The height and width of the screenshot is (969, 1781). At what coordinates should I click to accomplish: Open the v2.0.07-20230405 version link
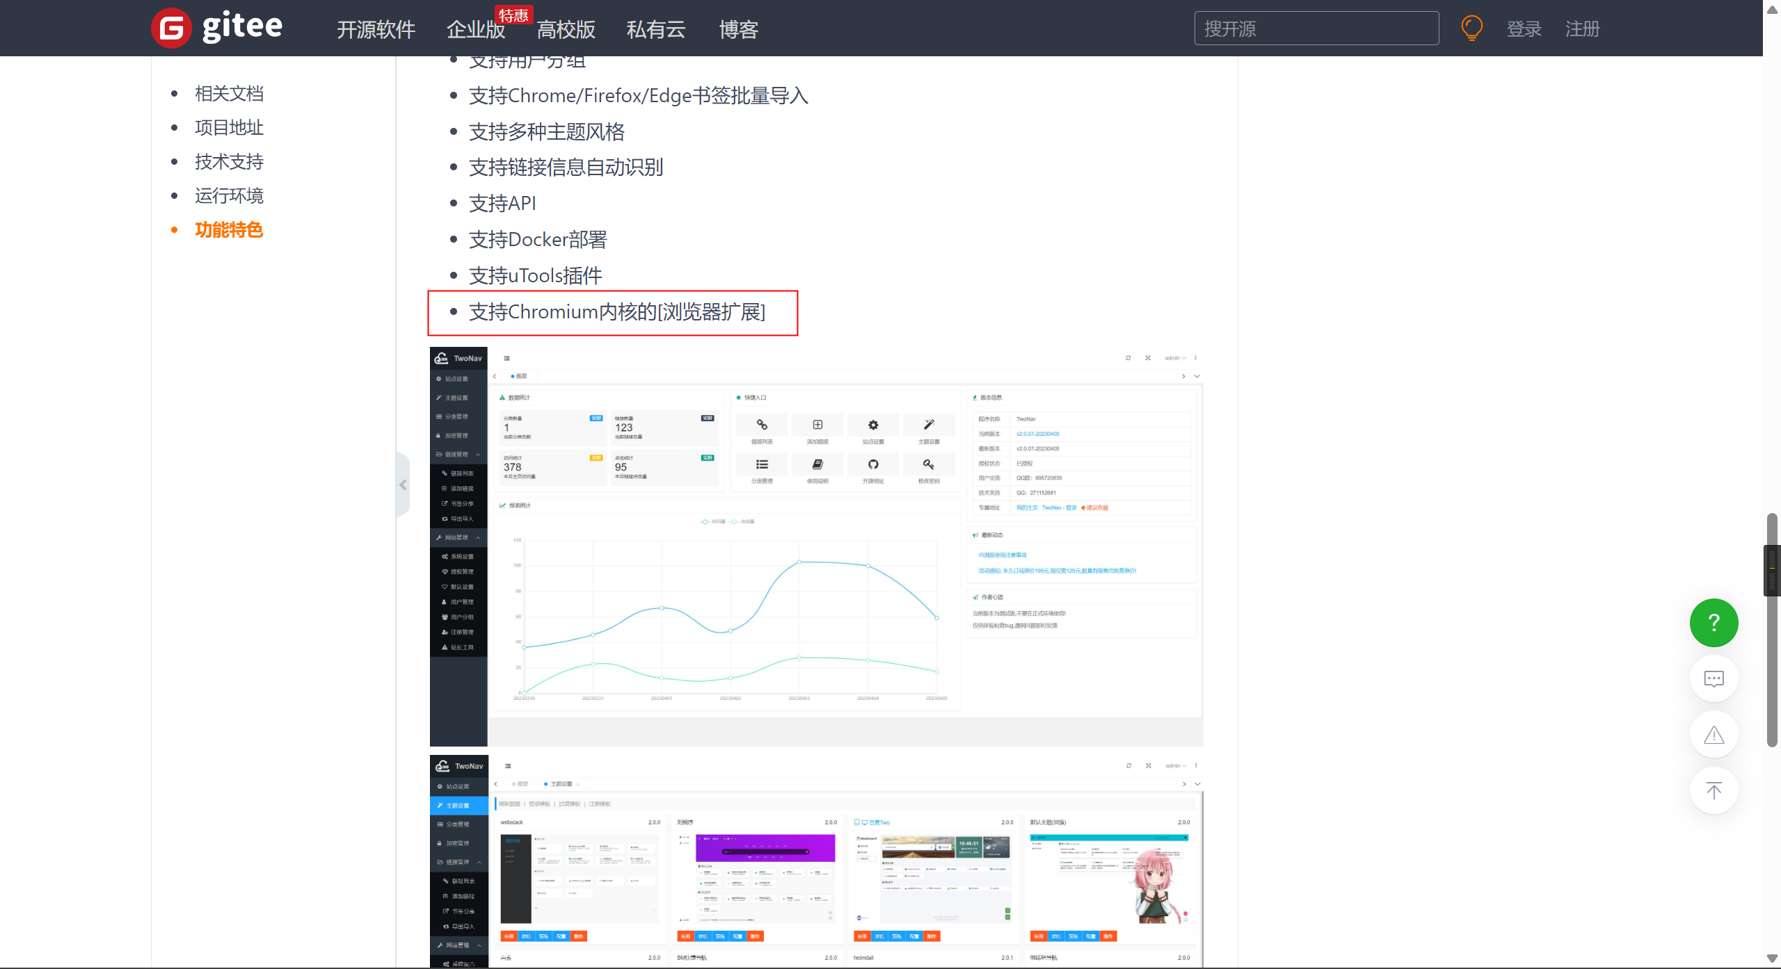tap(1037, 433)
